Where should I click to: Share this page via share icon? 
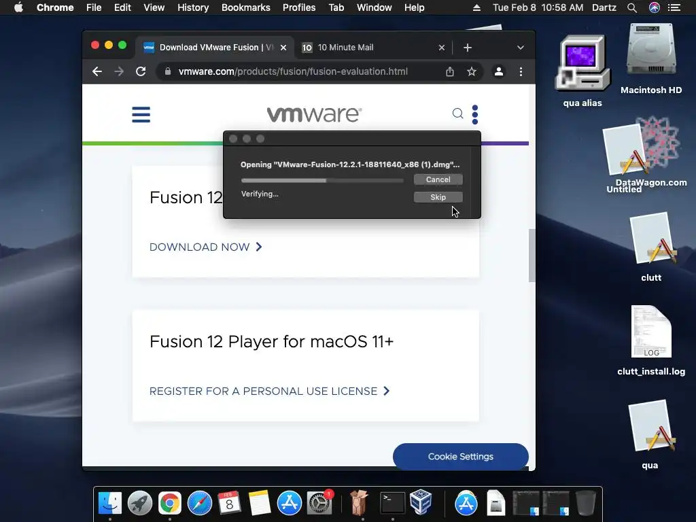coord(450,71)
